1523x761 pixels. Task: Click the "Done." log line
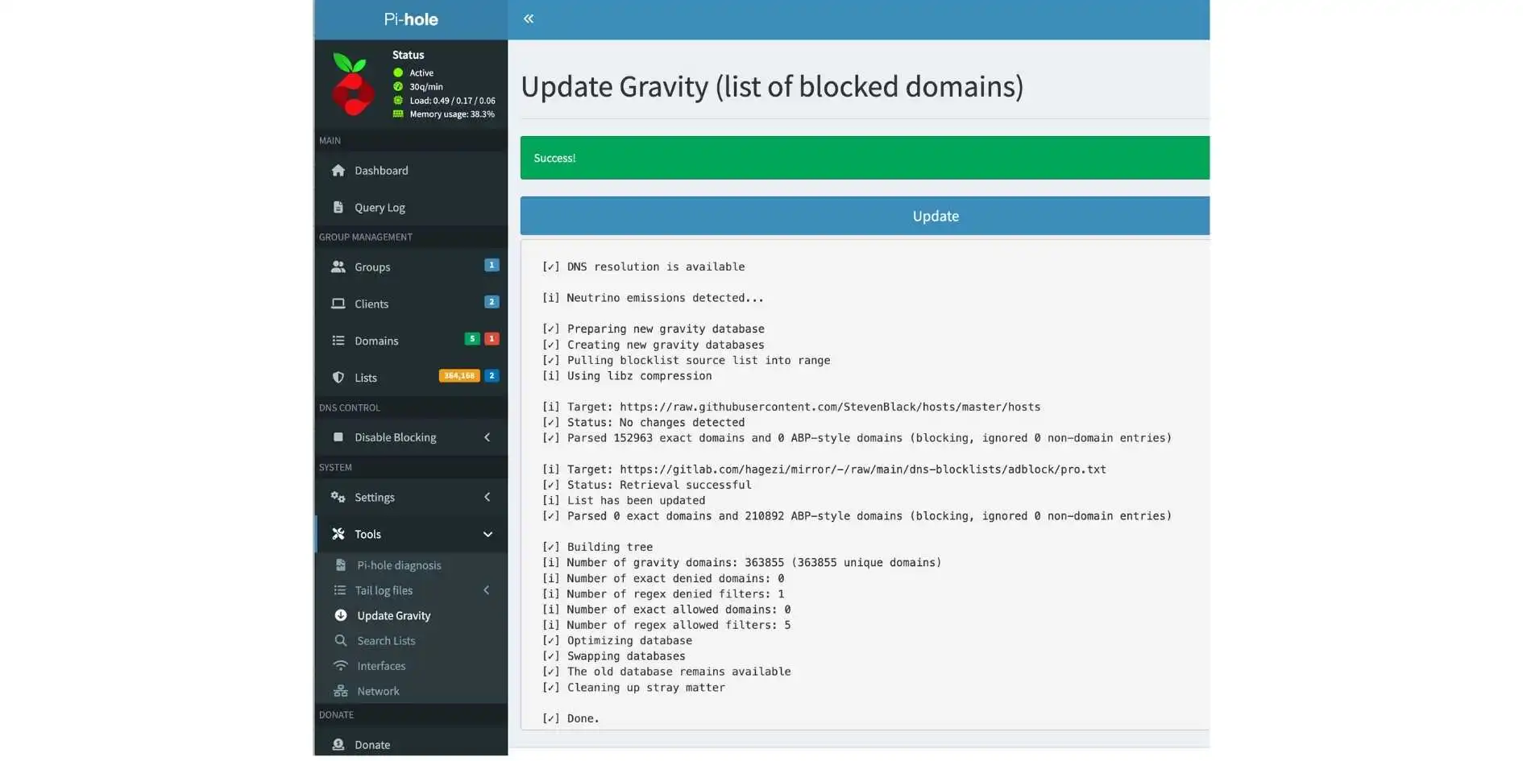click(571, 719)
